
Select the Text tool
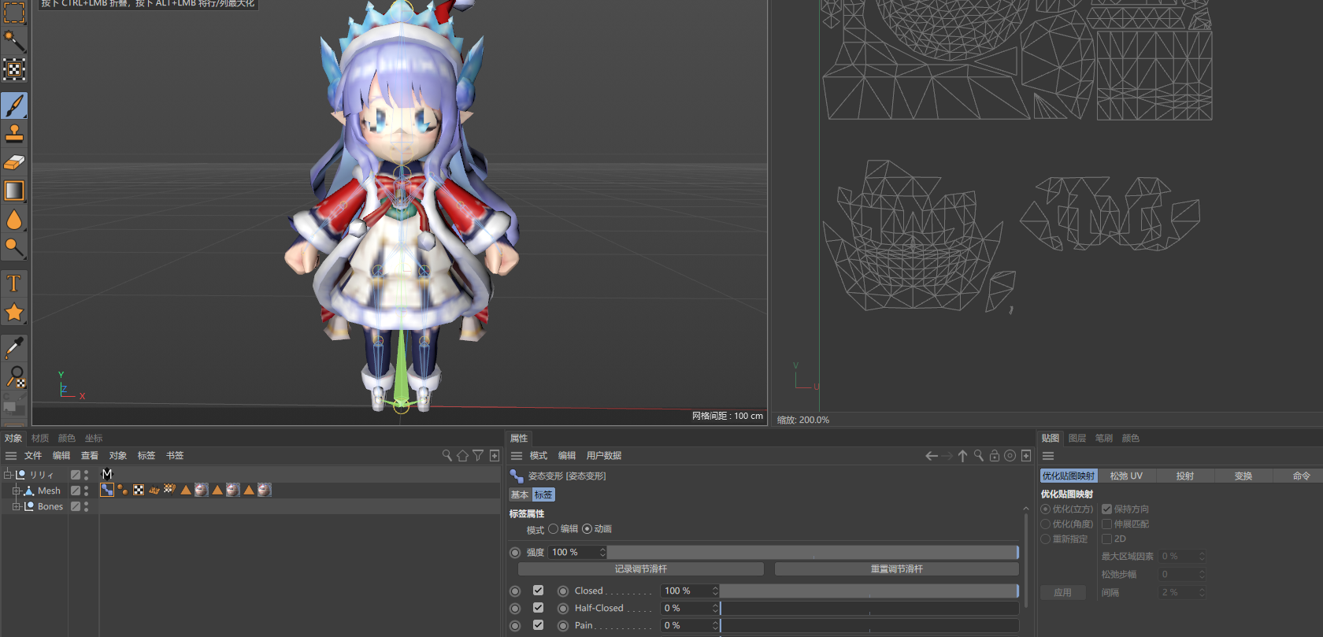tap(14, 283)
